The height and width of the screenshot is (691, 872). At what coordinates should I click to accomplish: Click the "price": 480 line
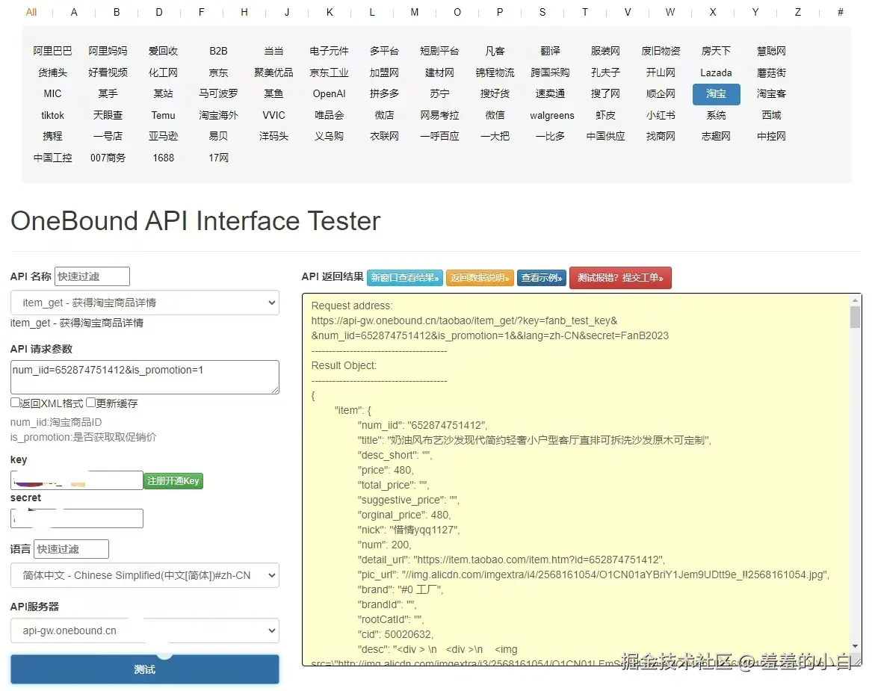click(386, 470)
